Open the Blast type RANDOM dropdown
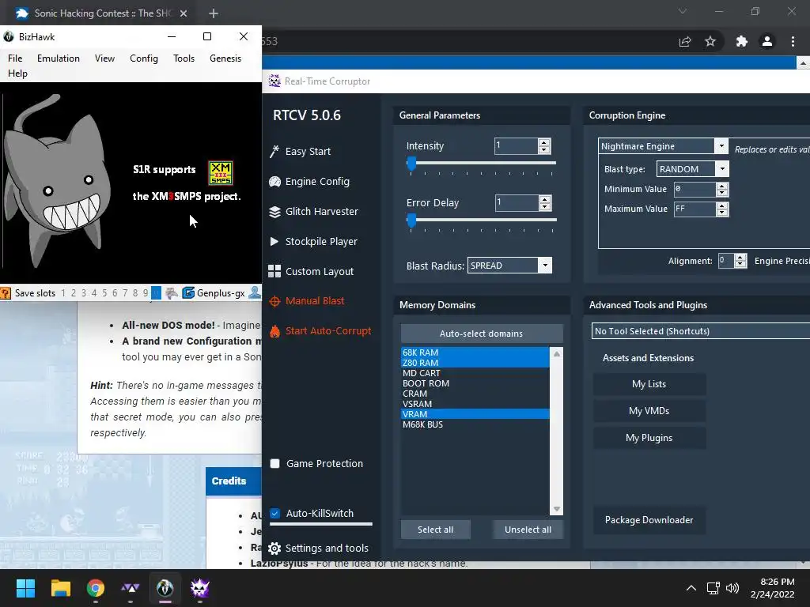Viewport: 810px width, 607px height. 722,169
